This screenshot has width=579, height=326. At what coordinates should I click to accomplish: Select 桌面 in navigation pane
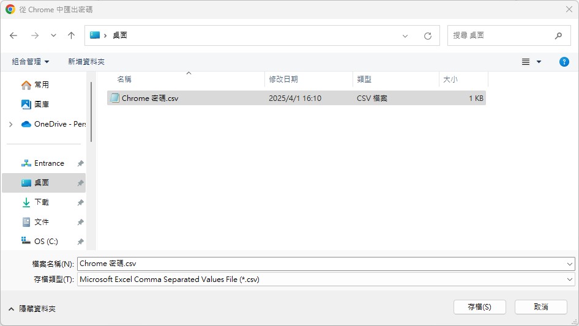coord(43,183)
